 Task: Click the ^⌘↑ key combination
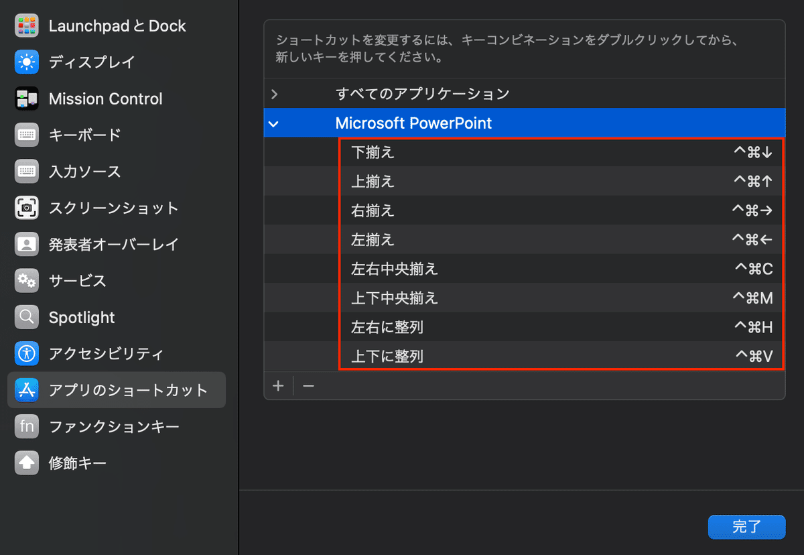(753, 182)
